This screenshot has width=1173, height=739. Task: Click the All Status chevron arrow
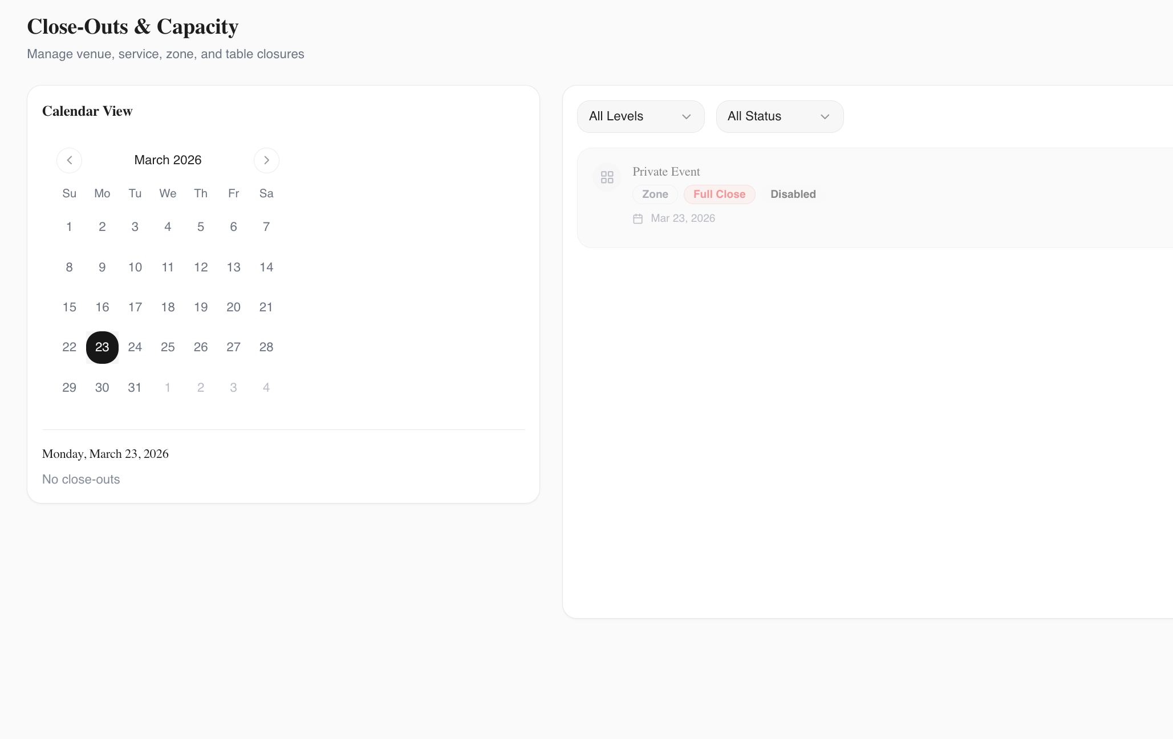pos(825,117)
